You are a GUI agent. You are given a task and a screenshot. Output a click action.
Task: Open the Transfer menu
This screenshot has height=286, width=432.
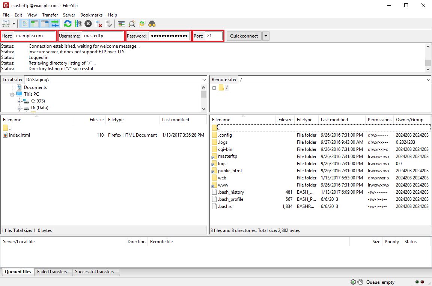click(x=50, y=15)
